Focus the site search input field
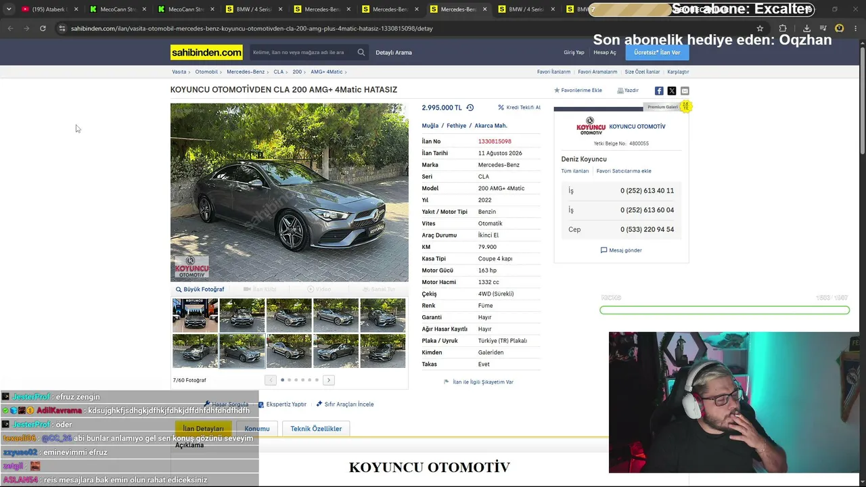 coord(301,52)
